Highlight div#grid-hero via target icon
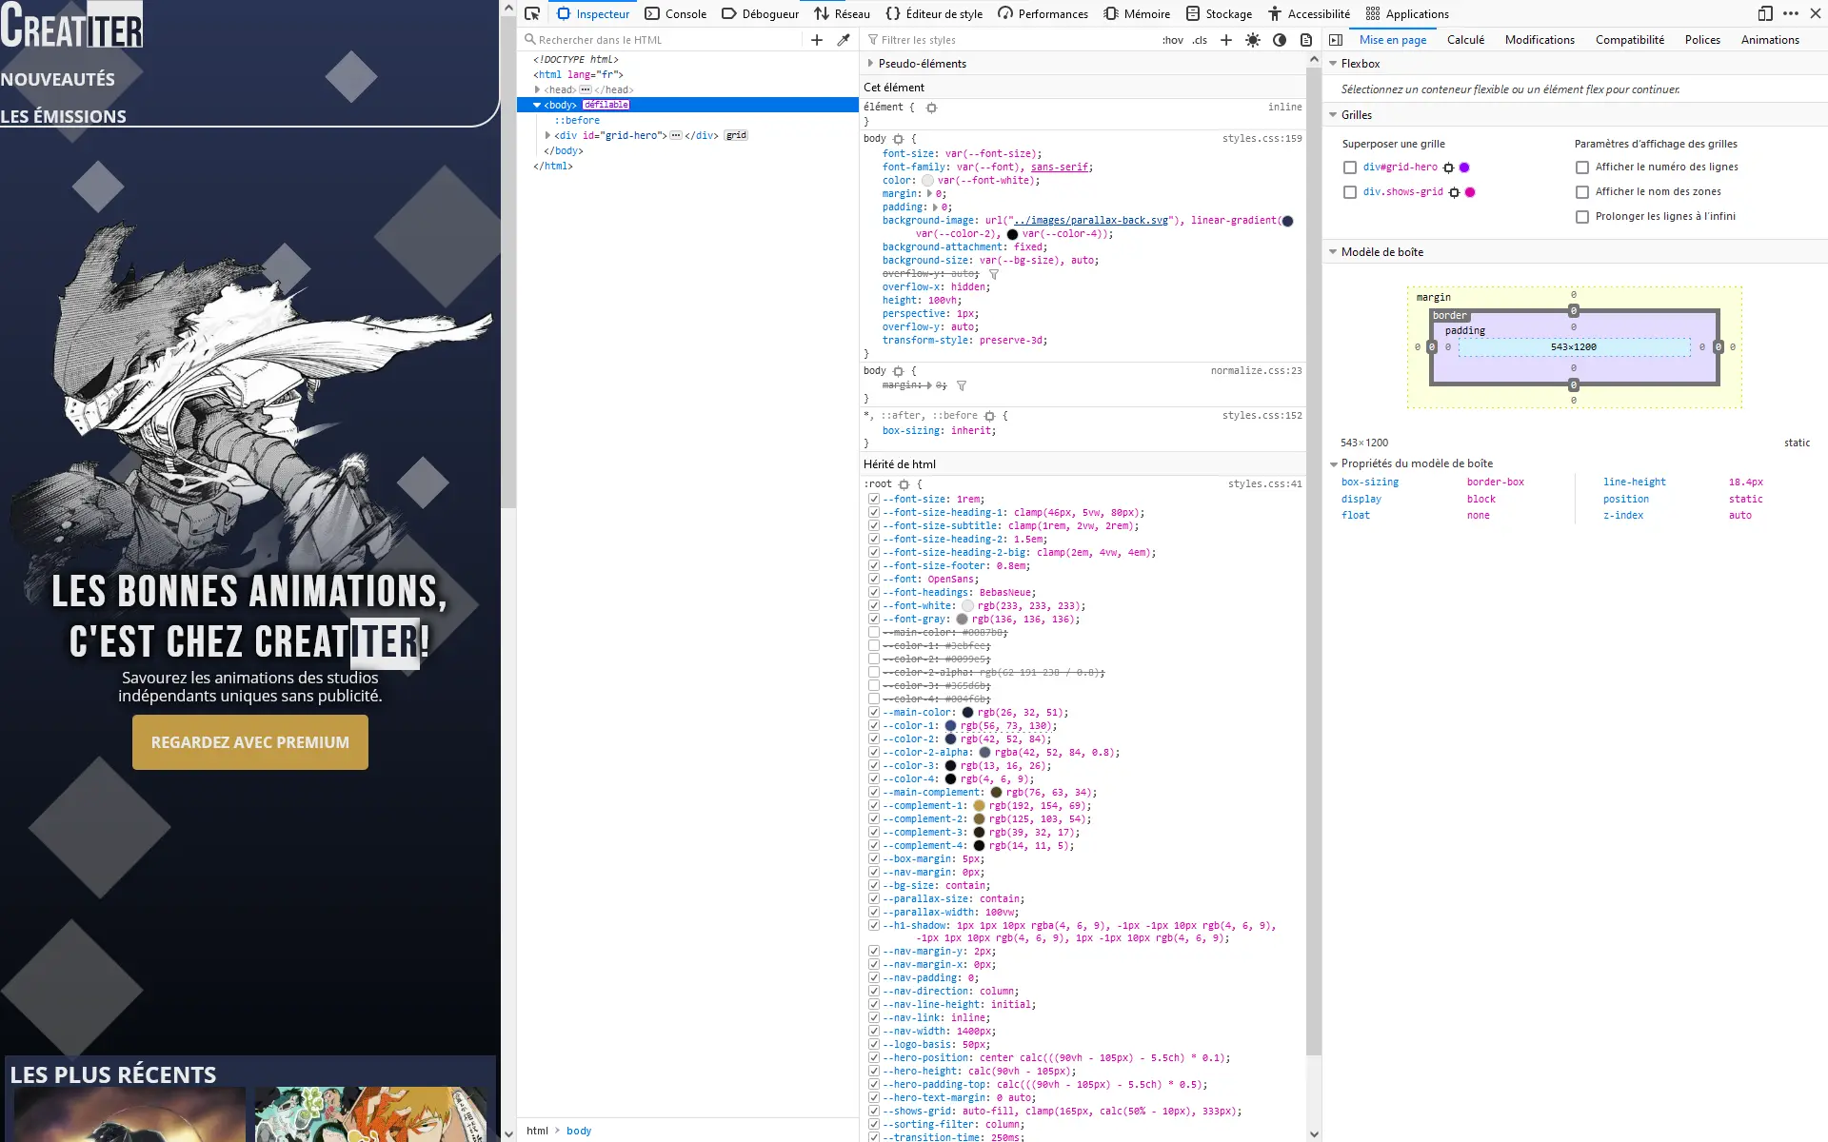The image size is (1828, 1142). pos(1448,167)
